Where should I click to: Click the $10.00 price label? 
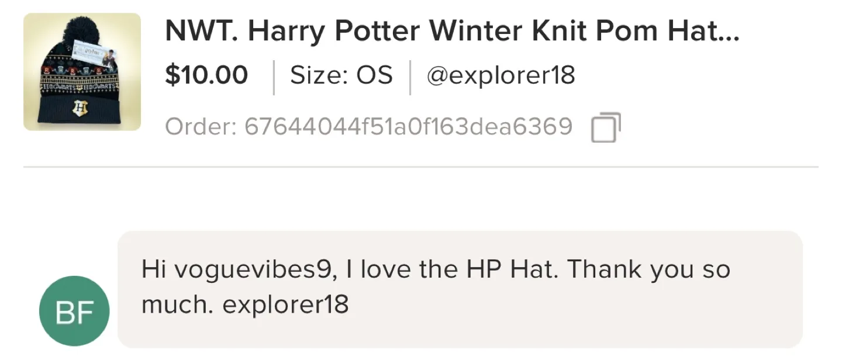207,75
